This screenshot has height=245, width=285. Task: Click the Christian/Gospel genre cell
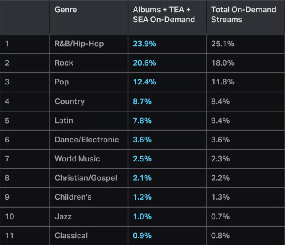85,178
